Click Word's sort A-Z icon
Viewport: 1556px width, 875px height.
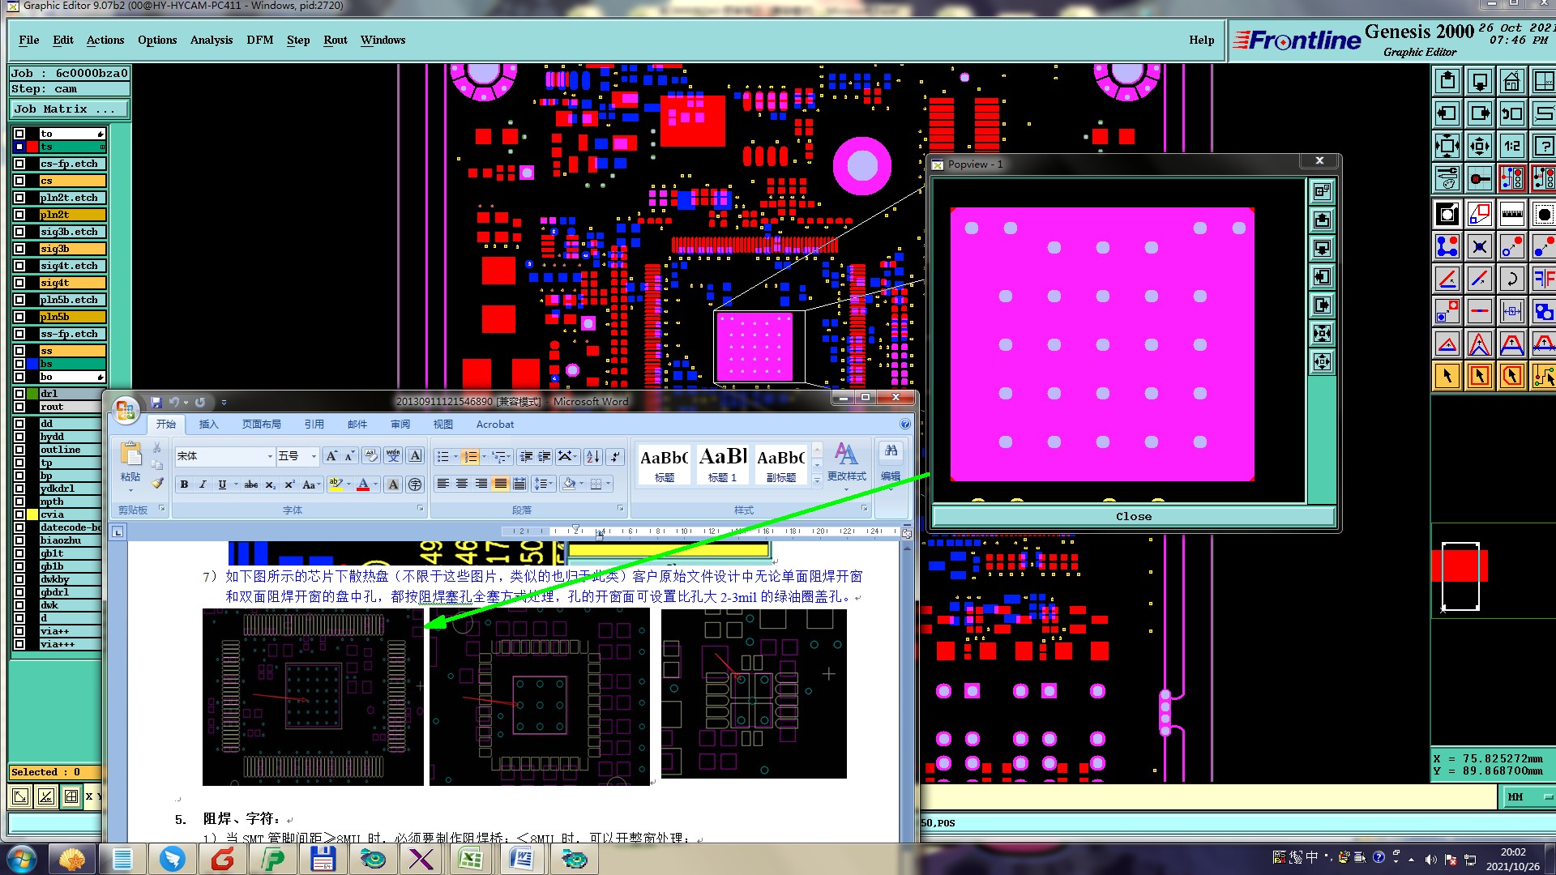coord(592,456)
